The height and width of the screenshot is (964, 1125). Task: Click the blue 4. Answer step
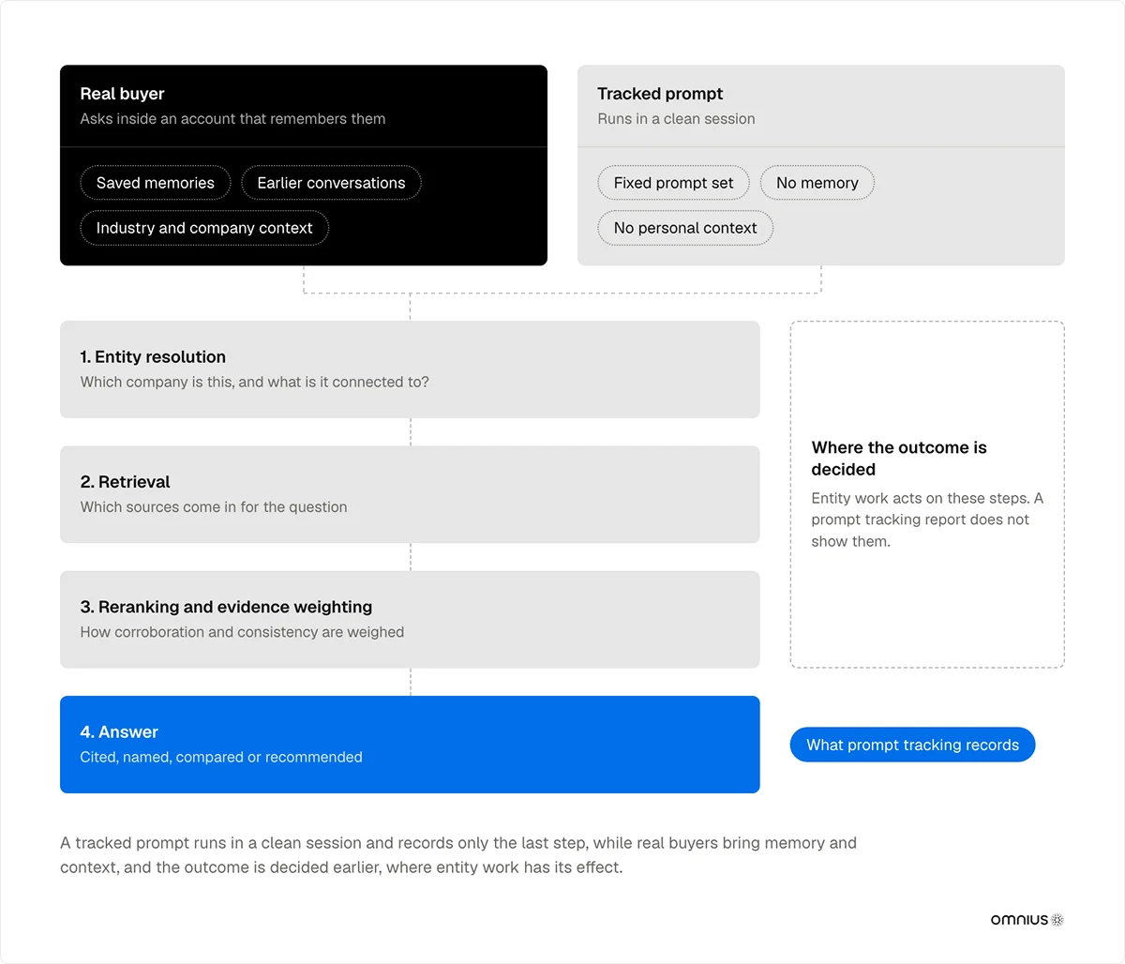pos(410,745)
